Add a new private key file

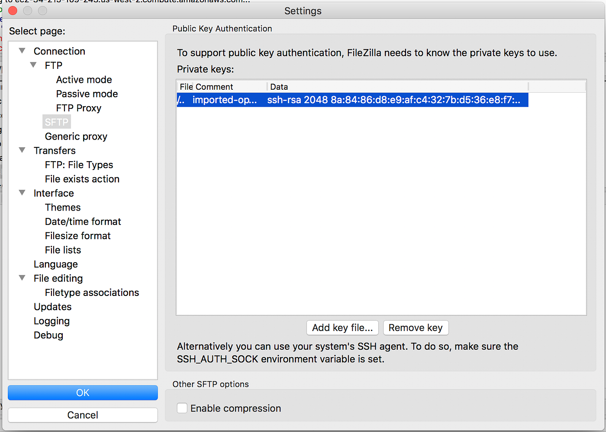click(342, 328)
